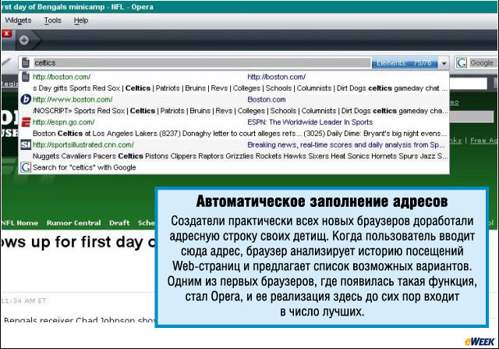Click the Boston Celtics at Los Angeles Lakers snippet
The image size is (499, 349).
pyautogui.click(x=240, y=134)
